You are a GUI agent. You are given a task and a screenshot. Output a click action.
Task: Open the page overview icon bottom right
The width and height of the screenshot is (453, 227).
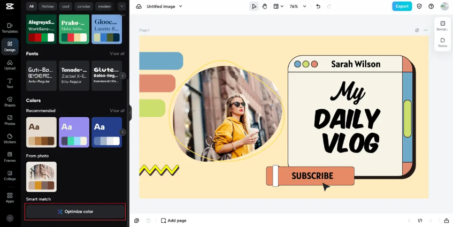(446, 221)
